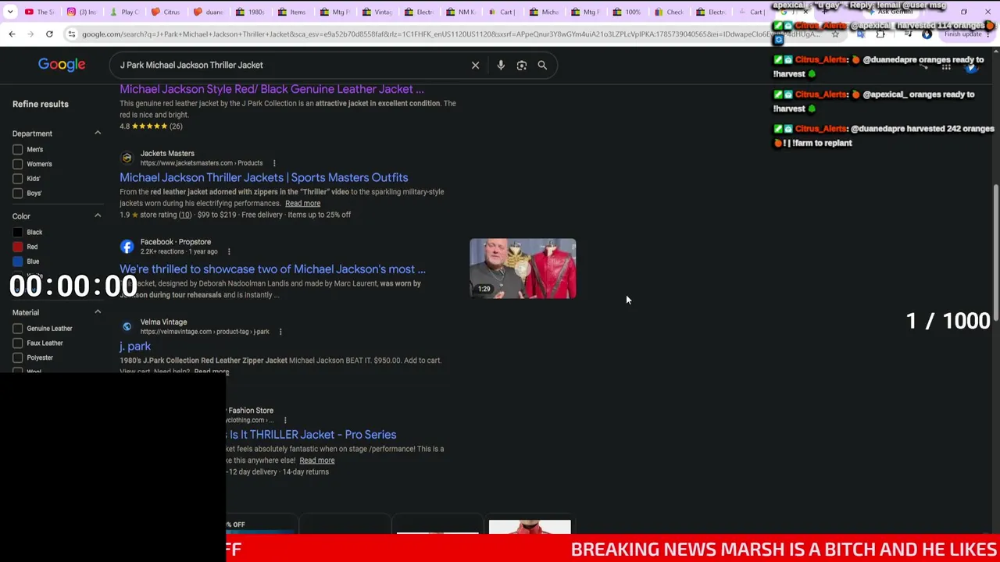Collapse the Color filter section
1000x562 pixels.
(98, 215)
